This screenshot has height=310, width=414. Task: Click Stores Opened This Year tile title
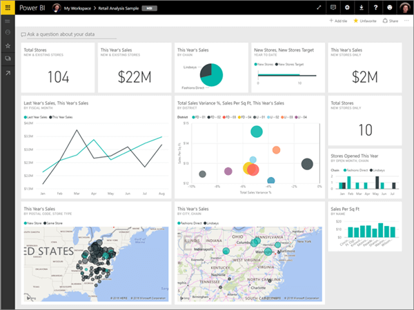click(355, 156)
